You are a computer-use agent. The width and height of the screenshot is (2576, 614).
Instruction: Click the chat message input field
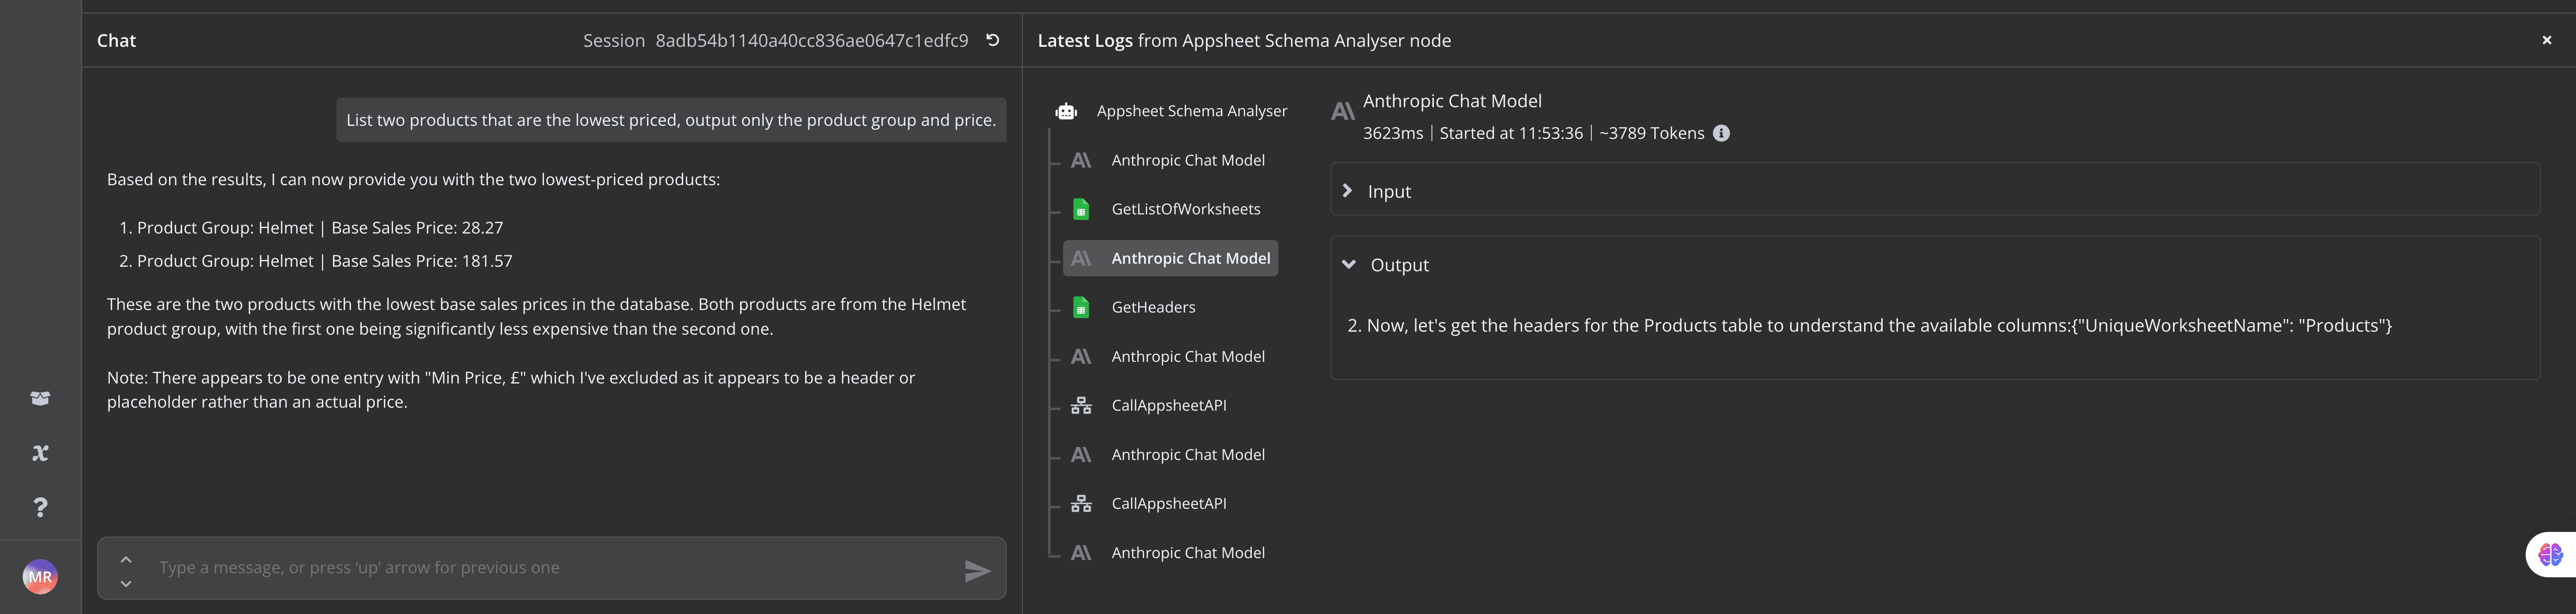pos(552,568)
